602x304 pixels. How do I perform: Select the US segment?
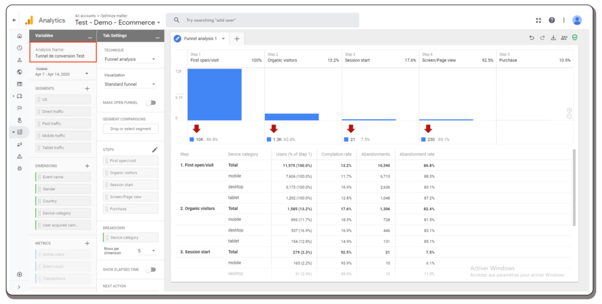[x=63, y=100]
